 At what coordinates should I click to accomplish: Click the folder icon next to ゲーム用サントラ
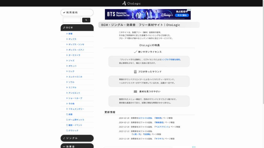[68, 120]
